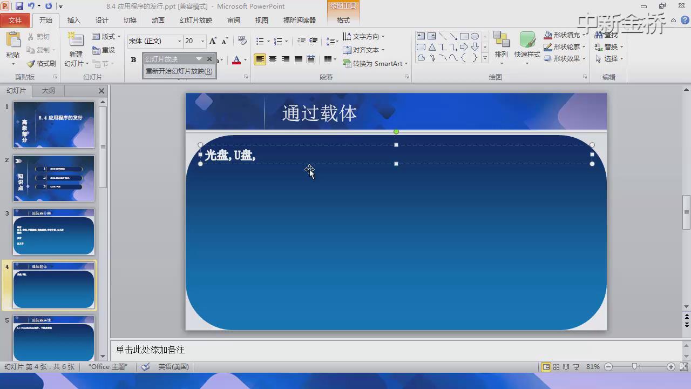Switch to Slide Sorter view icon
Image resolution: width=691 pixels, height=389 pixels.
556,367
